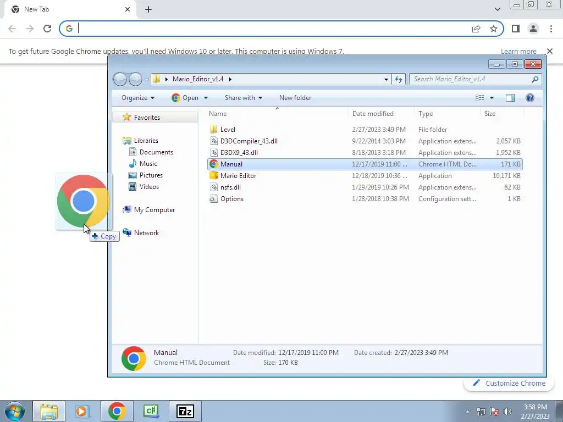
Task: Change the view icon in Explorer
Action: pos(479,98)
